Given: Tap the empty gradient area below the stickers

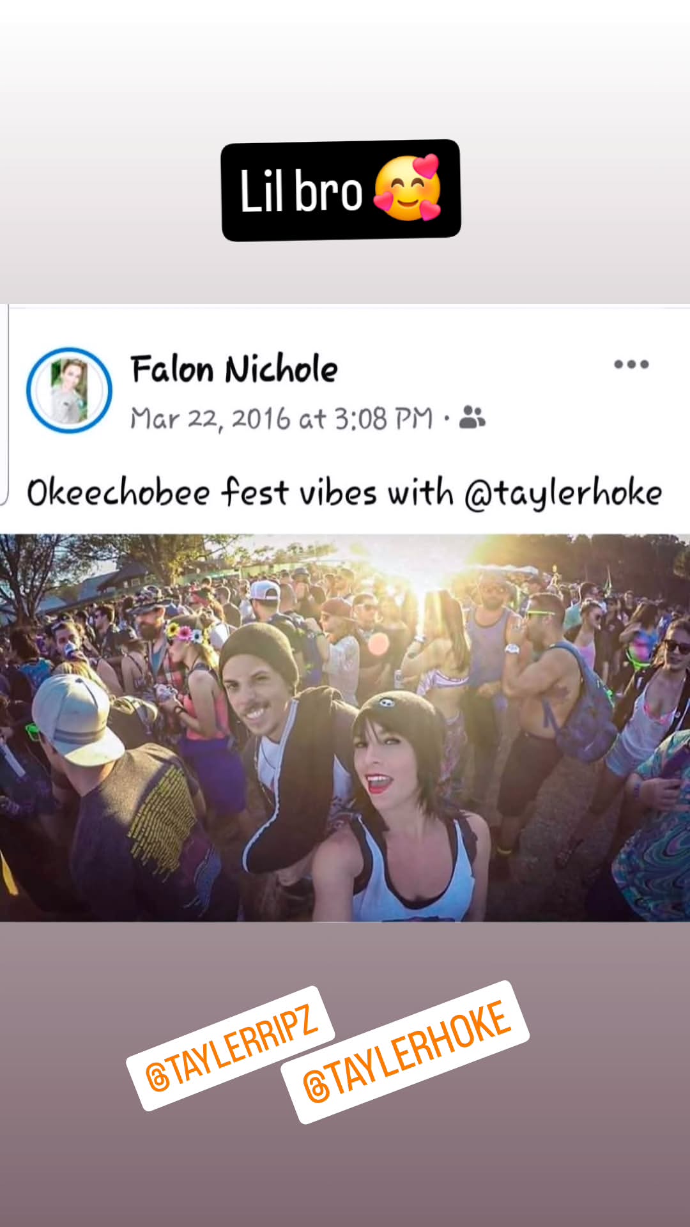Looking at the screenshot, I should pos(345,1176).
